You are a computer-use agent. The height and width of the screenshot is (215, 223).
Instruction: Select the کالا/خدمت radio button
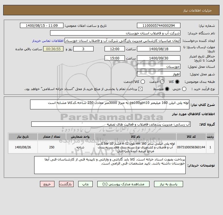click(x=143, y=82)
